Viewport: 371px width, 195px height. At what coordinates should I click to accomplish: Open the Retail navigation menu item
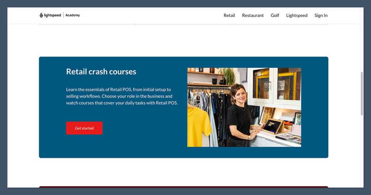[229, 15]
